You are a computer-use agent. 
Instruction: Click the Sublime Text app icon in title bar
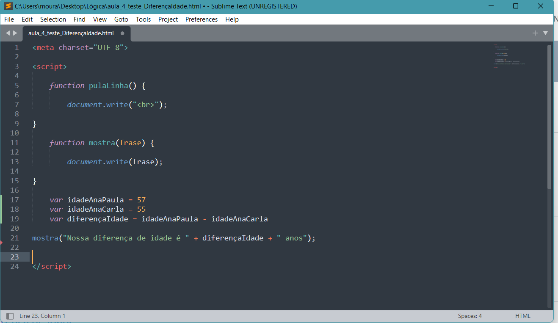(x=8, y=6)
